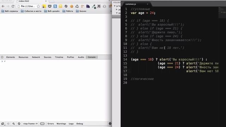Filter console to Logs only
Screen dimensions: 226x127
pos(71,124)
